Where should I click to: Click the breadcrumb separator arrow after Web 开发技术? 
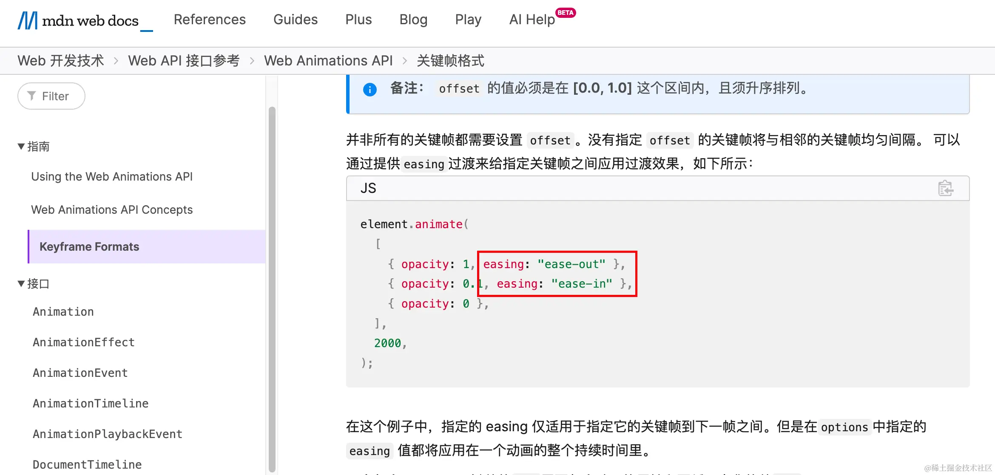click(x=116, y=61)
